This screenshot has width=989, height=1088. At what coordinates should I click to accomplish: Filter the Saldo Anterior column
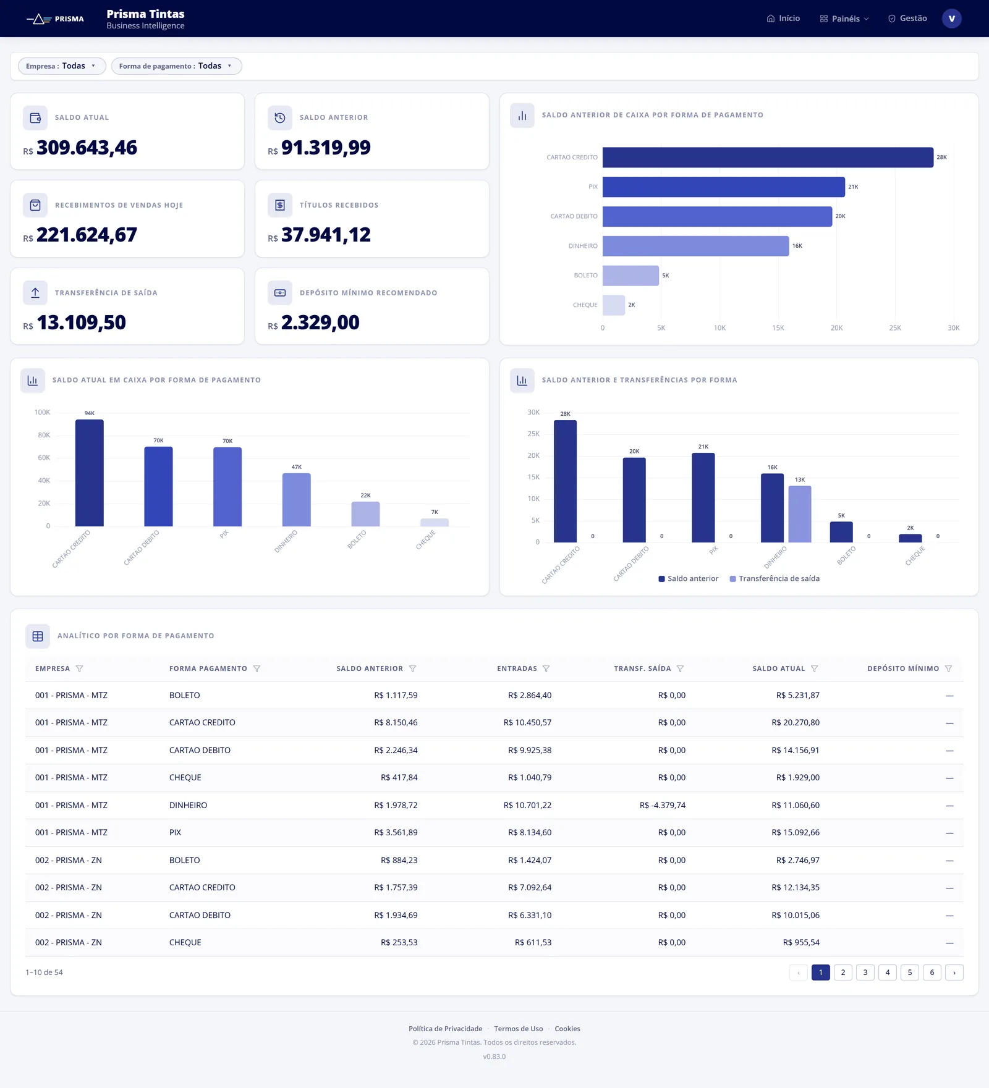(412, 668)
